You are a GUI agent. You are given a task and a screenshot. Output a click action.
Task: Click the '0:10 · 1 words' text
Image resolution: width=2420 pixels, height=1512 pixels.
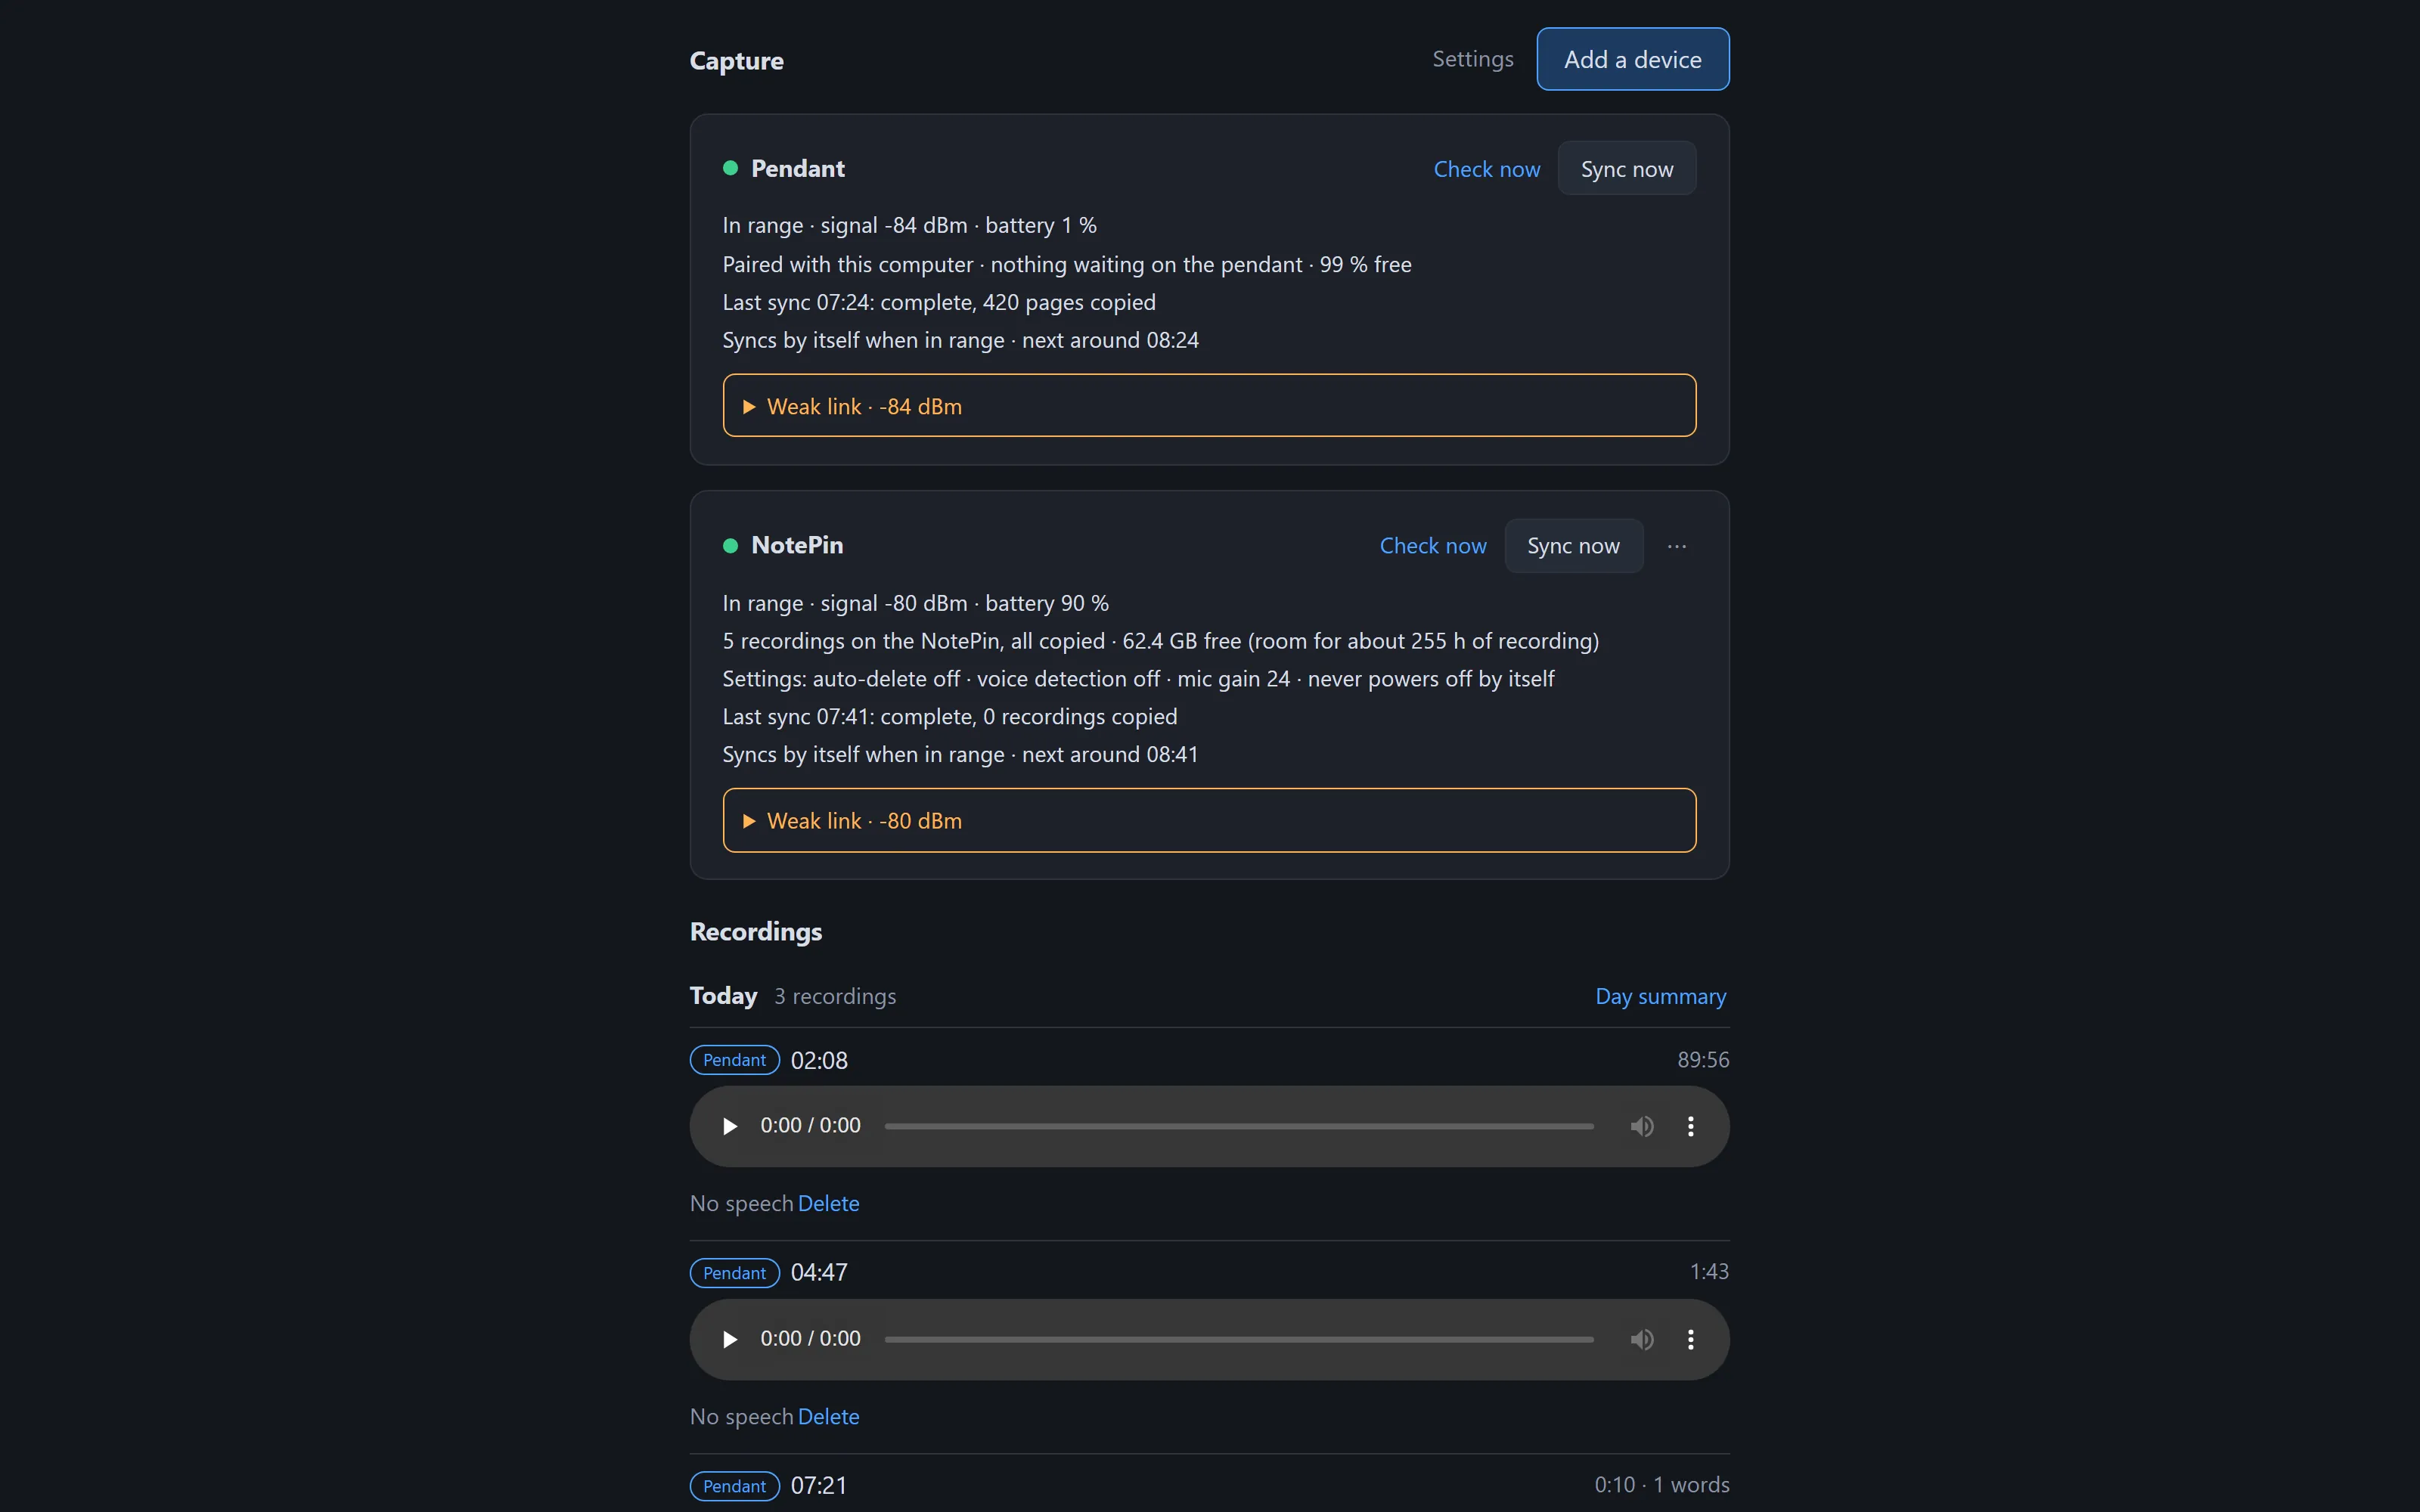(x=1662, y=1484)
